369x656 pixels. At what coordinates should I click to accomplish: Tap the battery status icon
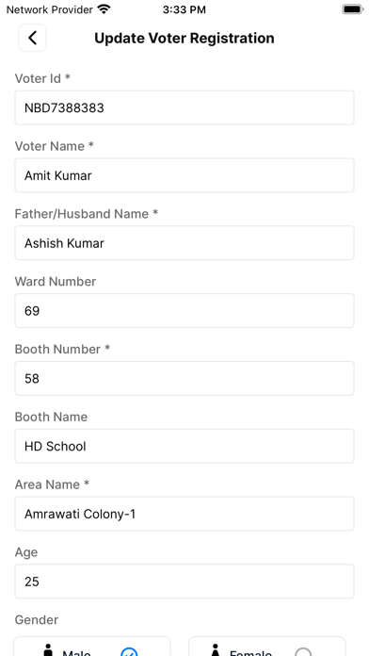point(352,9)
